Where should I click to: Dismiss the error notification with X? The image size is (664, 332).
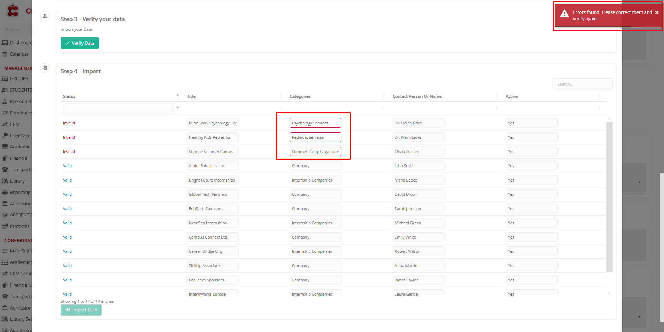coord(656,12)
